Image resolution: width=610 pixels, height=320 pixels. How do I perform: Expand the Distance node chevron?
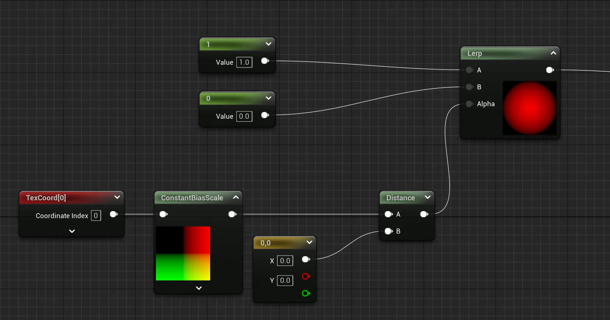428,197
